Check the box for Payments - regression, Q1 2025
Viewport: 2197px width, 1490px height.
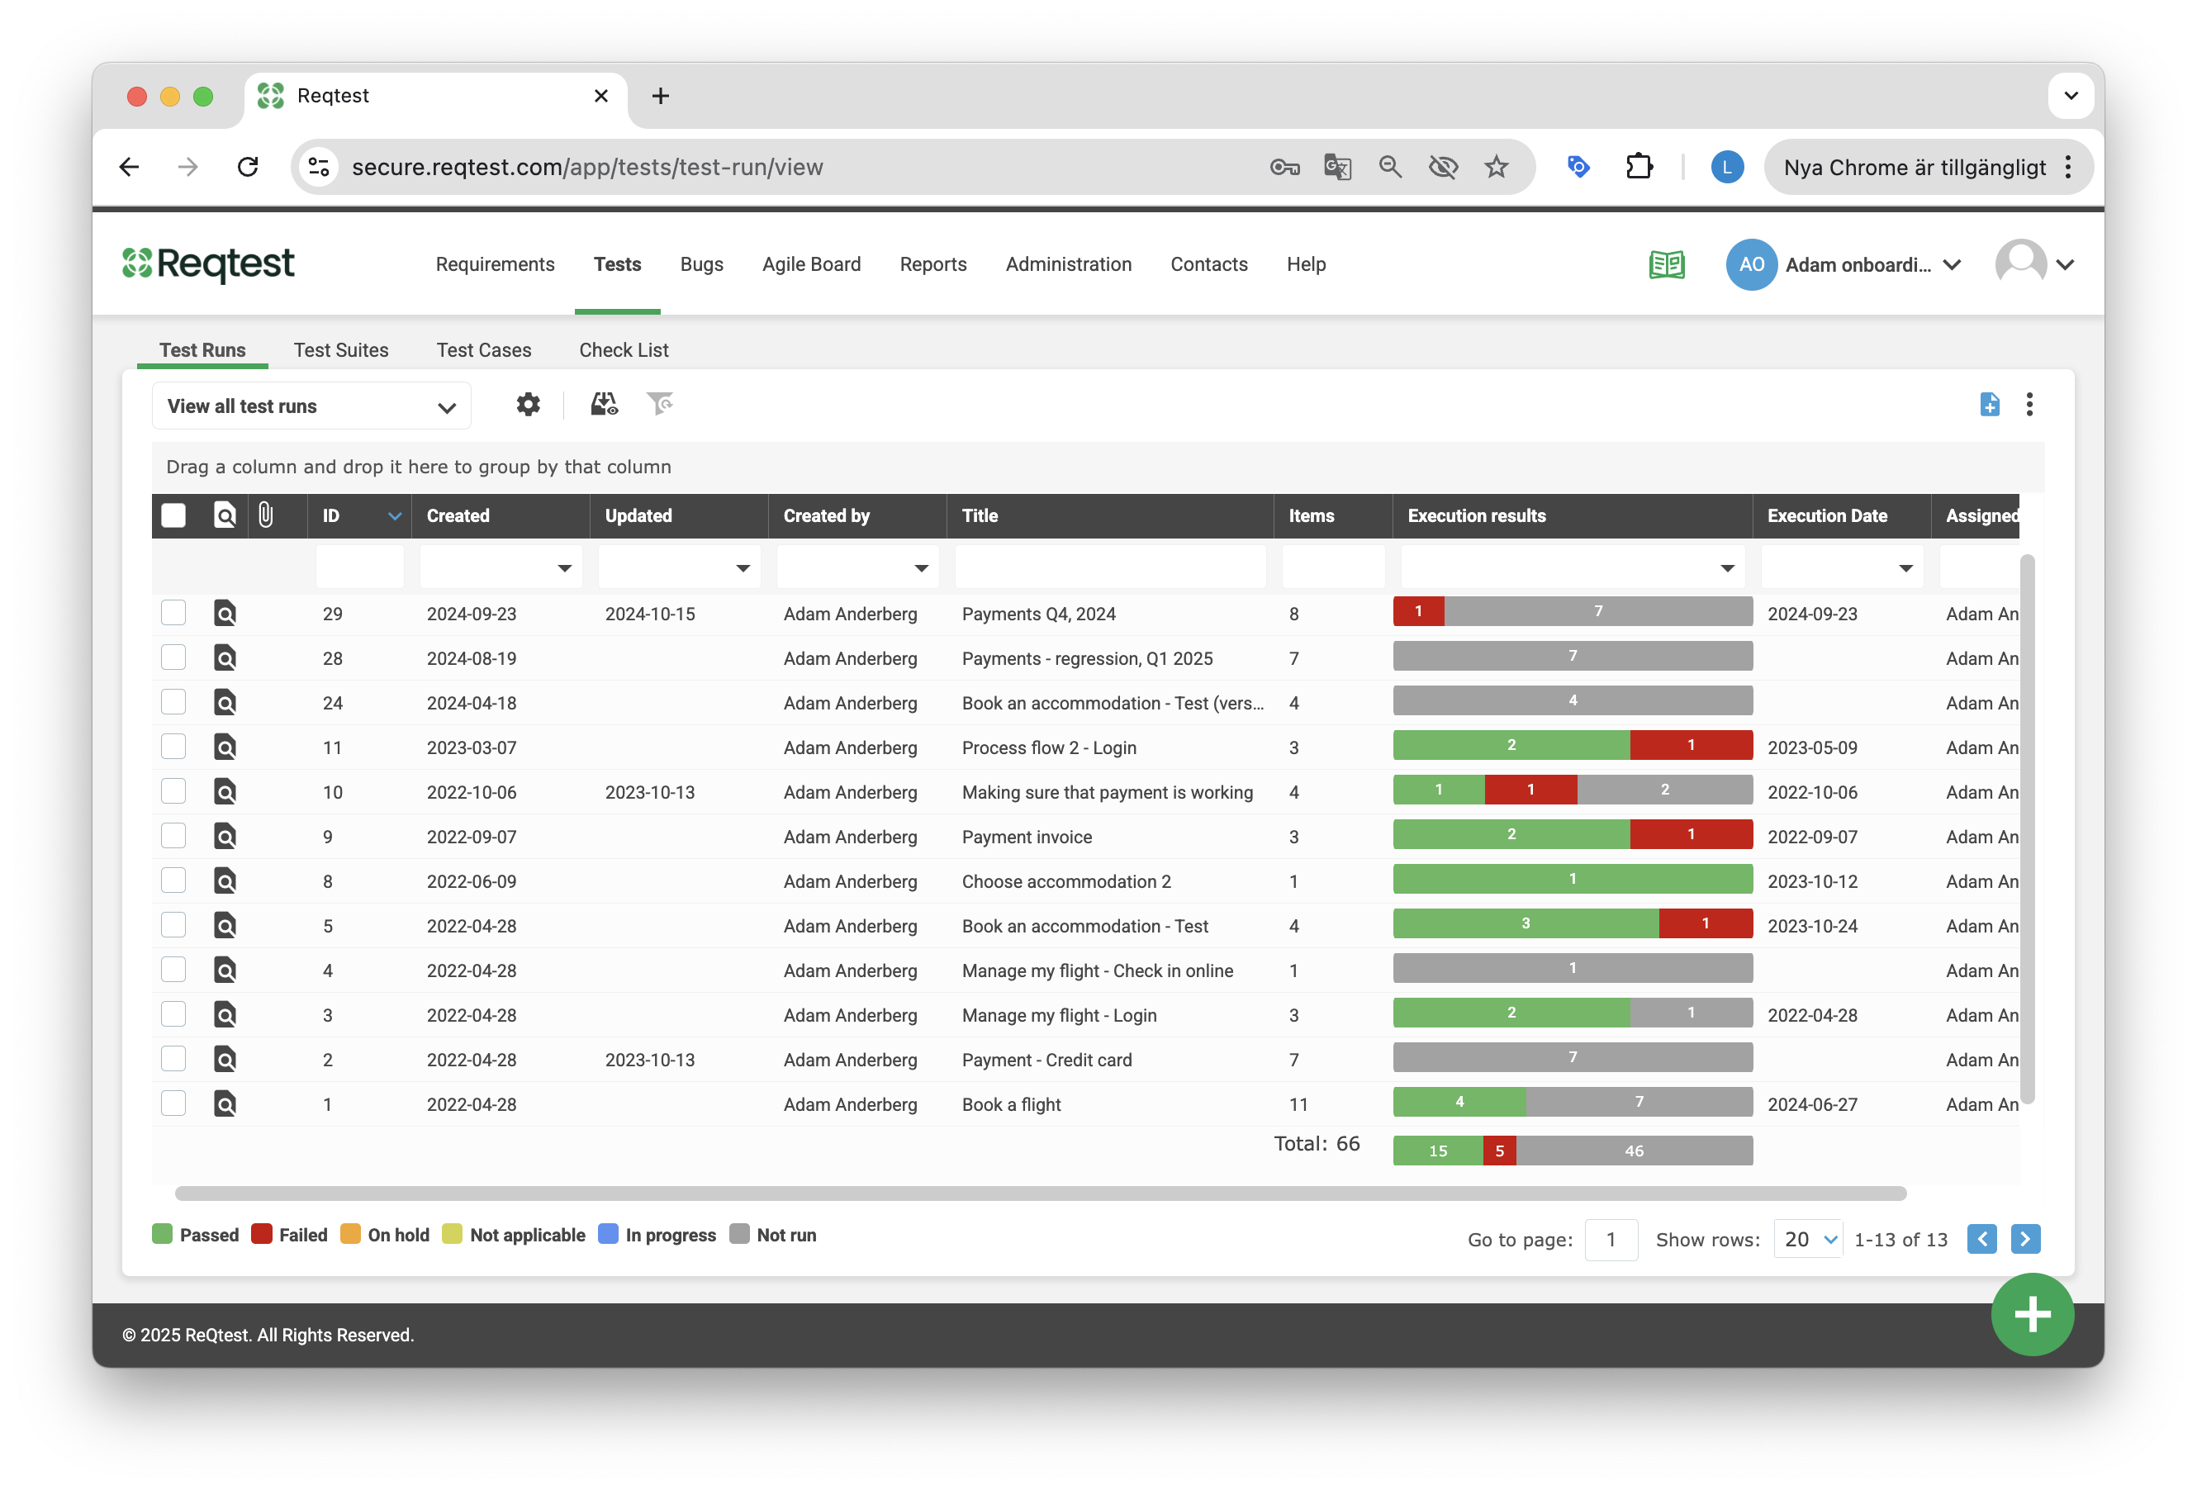pos(173,657)
